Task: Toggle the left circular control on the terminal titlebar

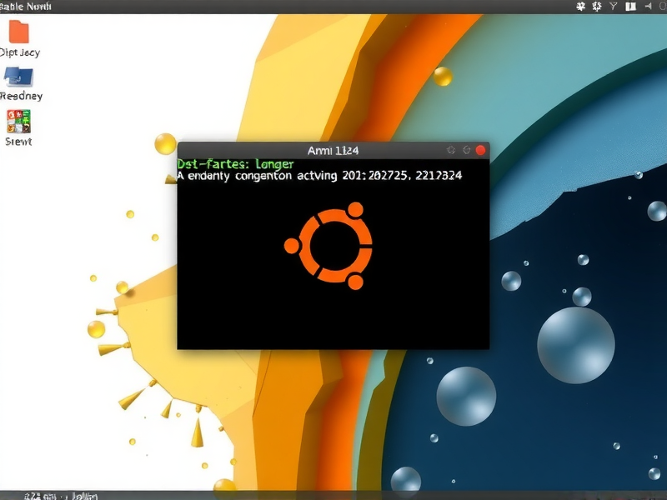Action: pos(451,151)
